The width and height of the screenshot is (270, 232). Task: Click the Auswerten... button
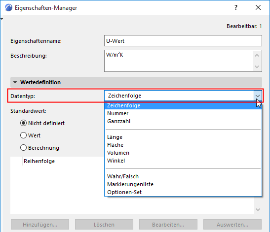pos(232,225)
